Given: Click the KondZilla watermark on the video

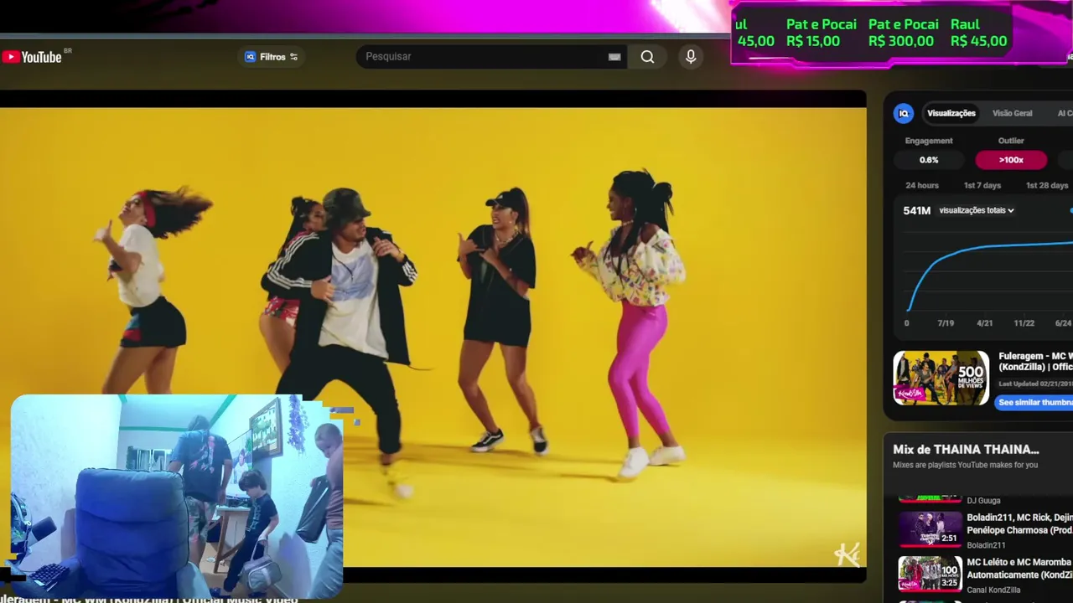Looking at the screenshot, I should 847,554.
